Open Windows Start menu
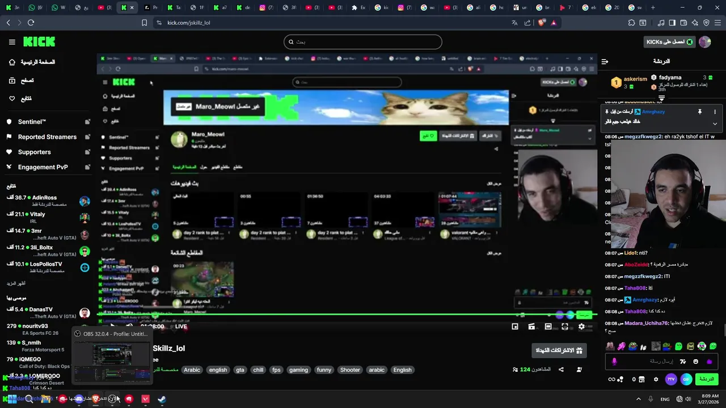 click(x=11, y=399)
